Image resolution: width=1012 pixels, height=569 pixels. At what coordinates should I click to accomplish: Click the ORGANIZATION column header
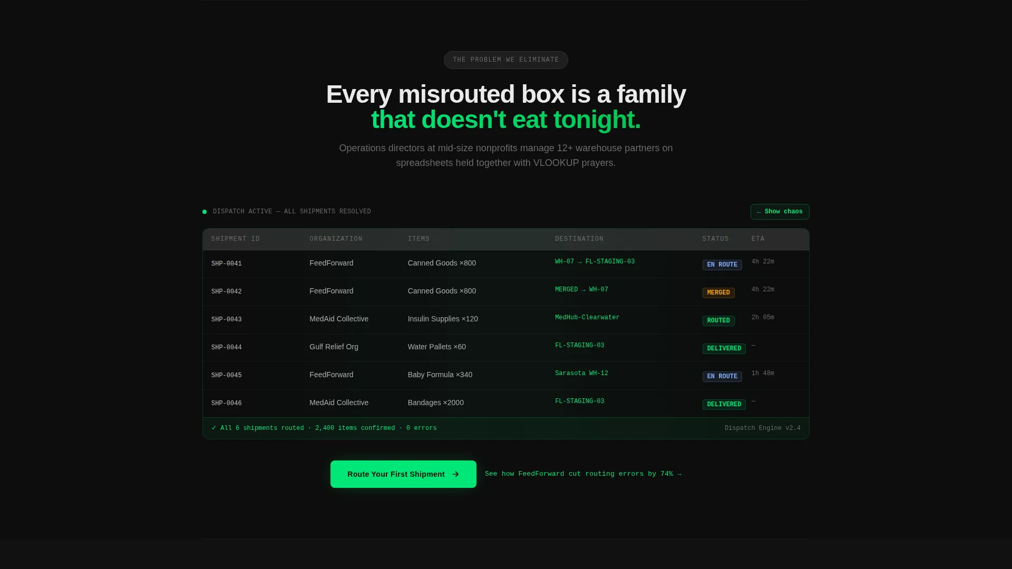coord(336,239)
